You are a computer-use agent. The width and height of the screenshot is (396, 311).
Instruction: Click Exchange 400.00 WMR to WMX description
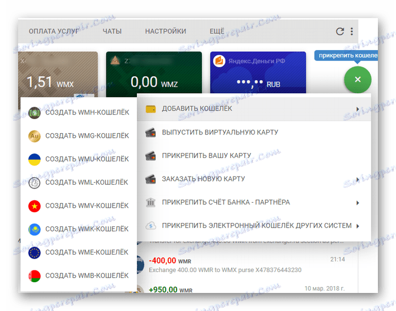(225, 270)
